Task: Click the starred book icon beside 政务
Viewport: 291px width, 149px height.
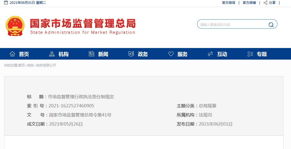Action: click(x=131, y=54)
